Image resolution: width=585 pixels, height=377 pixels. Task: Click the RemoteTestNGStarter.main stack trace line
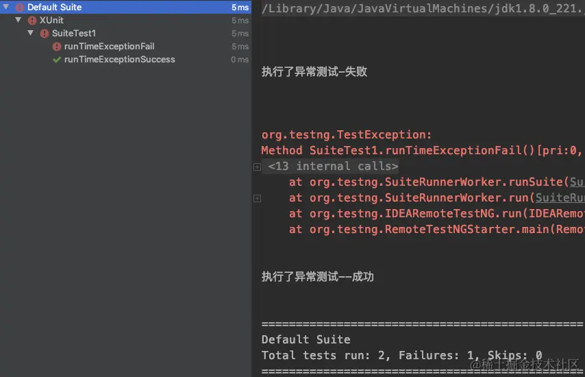(x=436, y=229)
